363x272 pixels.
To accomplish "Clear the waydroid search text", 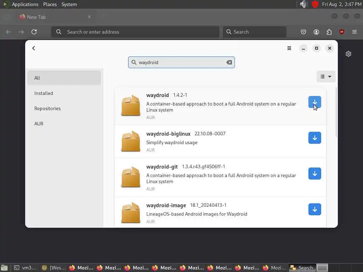I will click(x=229, y=62).
